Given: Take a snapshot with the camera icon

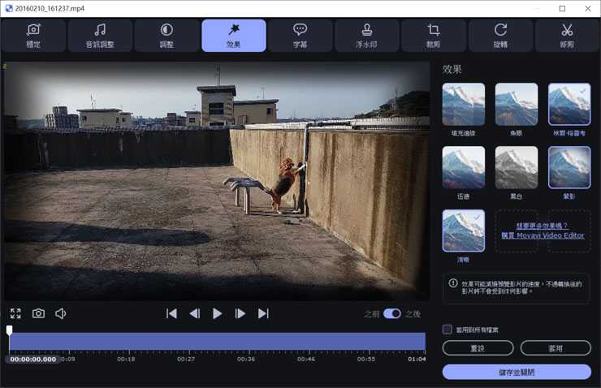Looking at the screenshot, I should coord(38,313).
